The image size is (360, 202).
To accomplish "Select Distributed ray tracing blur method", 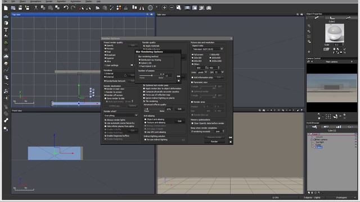I will coord(150,60).
